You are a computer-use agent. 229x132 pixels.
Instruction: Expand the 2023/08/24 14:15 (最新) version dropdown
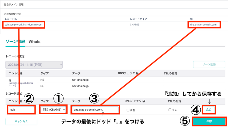click(34, 65)
